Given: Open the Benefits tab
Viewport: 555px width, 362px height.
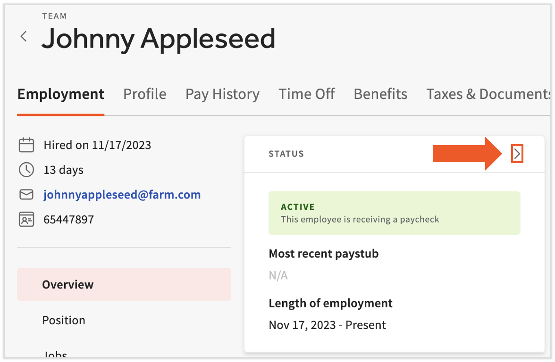Looking at the screenshot, I should click(380, 94).
